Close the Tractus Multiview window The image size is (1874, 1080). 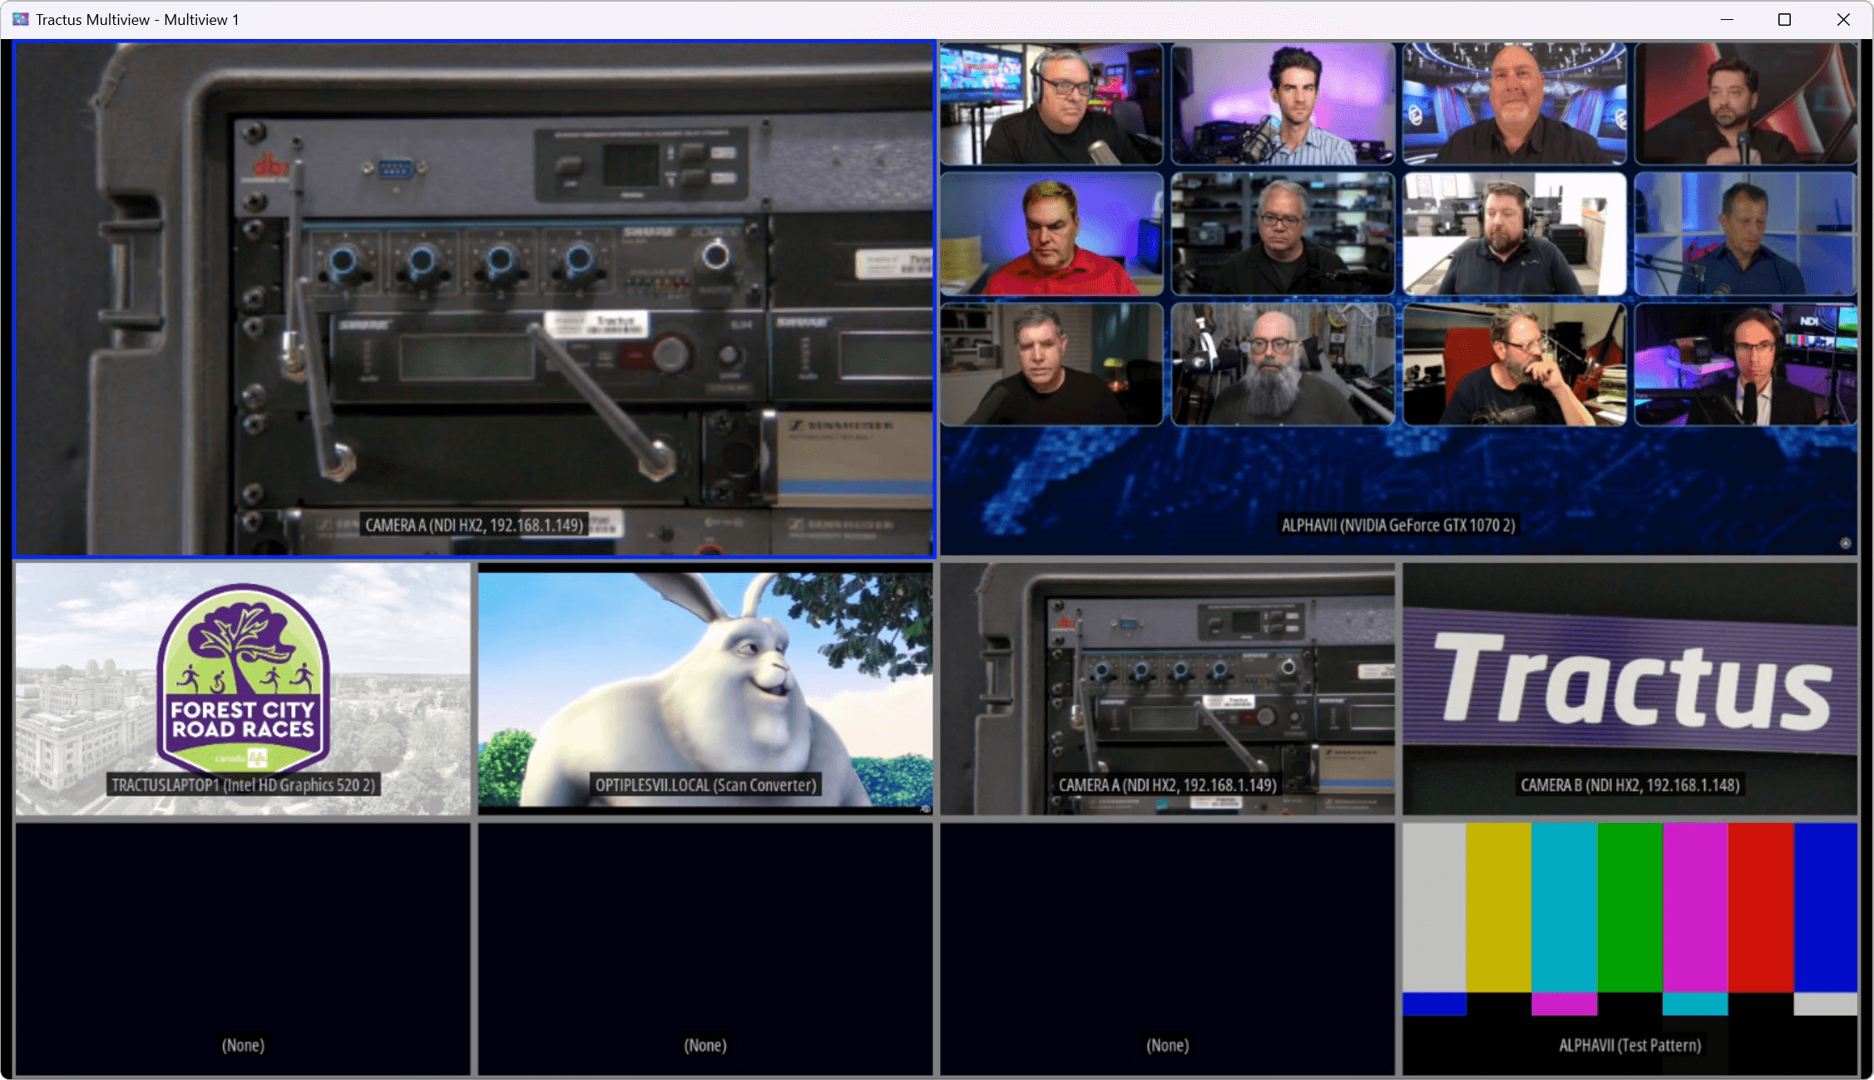click(1843, 19)
